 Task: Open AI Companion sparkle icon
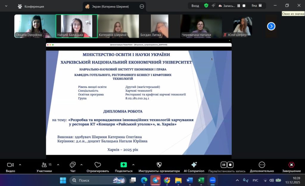point(194,165)
